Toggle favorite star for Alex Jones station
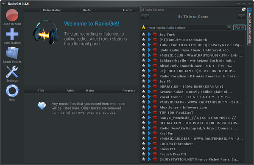The height and width of the screenshot is (165, 254). click(143, 107)
